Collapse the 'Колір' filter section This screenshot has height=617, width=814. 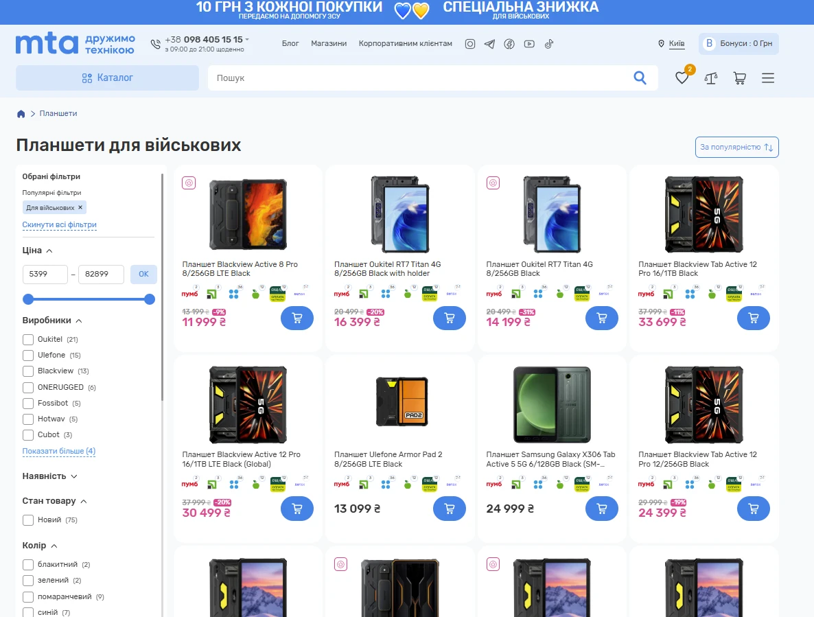coord(54,546)
